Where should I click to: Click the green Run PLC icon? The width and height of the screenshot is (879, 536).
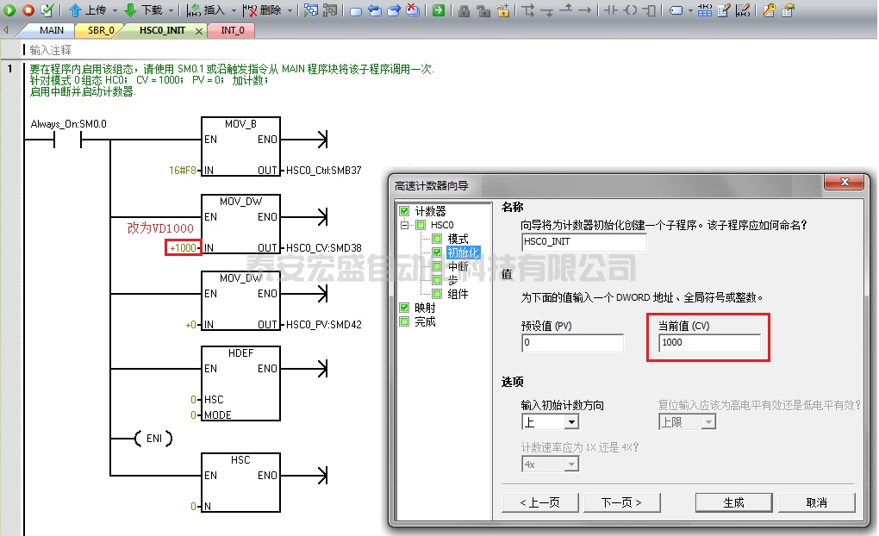point(10,10)
